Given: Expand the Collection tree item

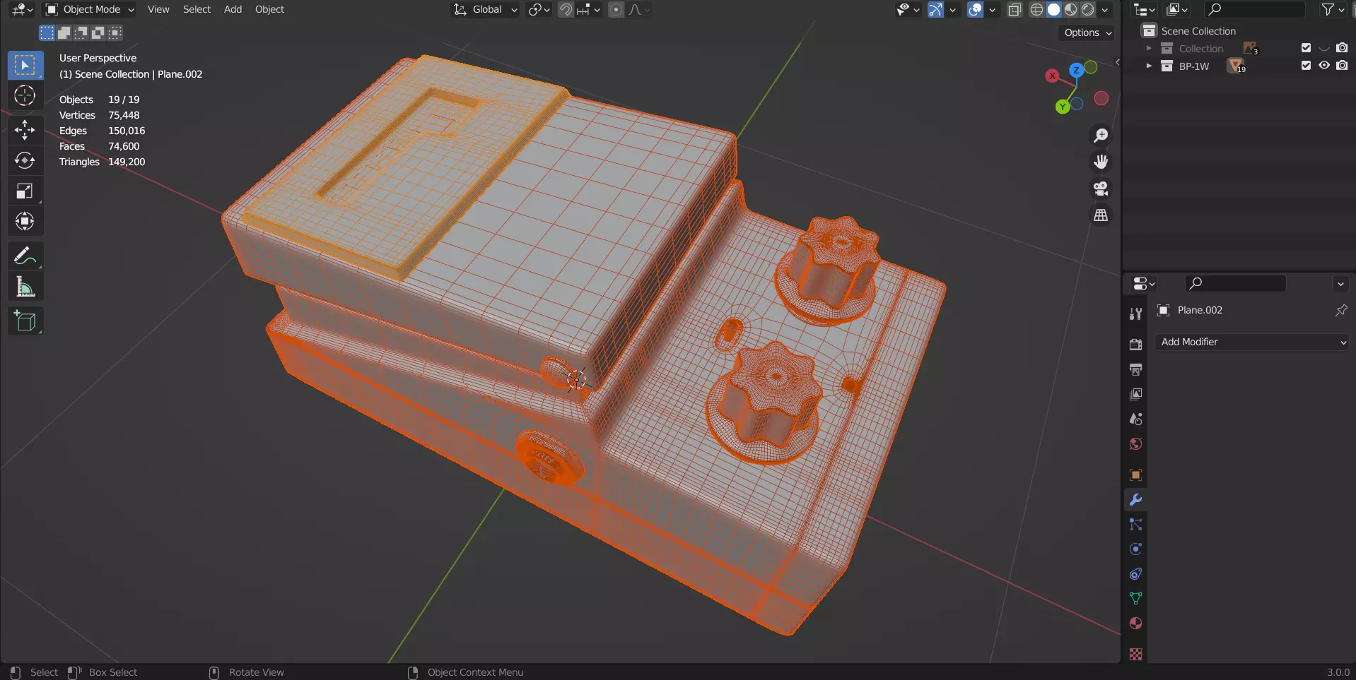Looking at the screenshot, I should pyautogui.click(x=1149, y=48).
